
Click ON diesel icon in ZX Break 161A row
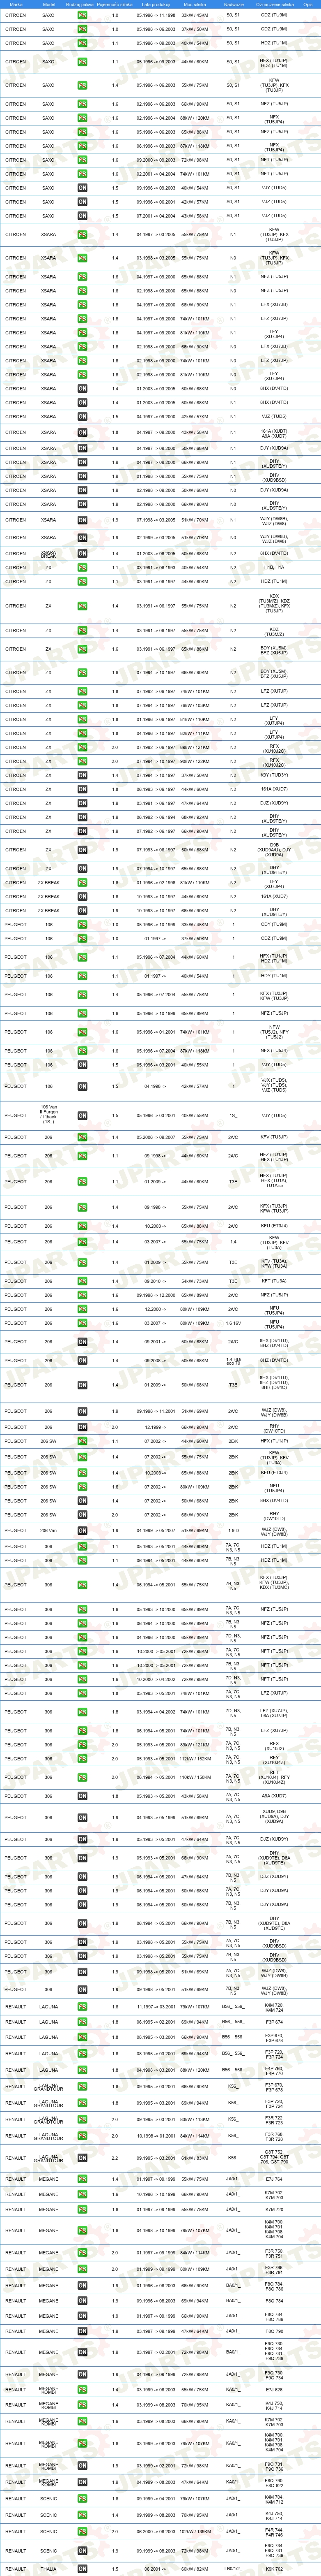click(x=83, y=897)
